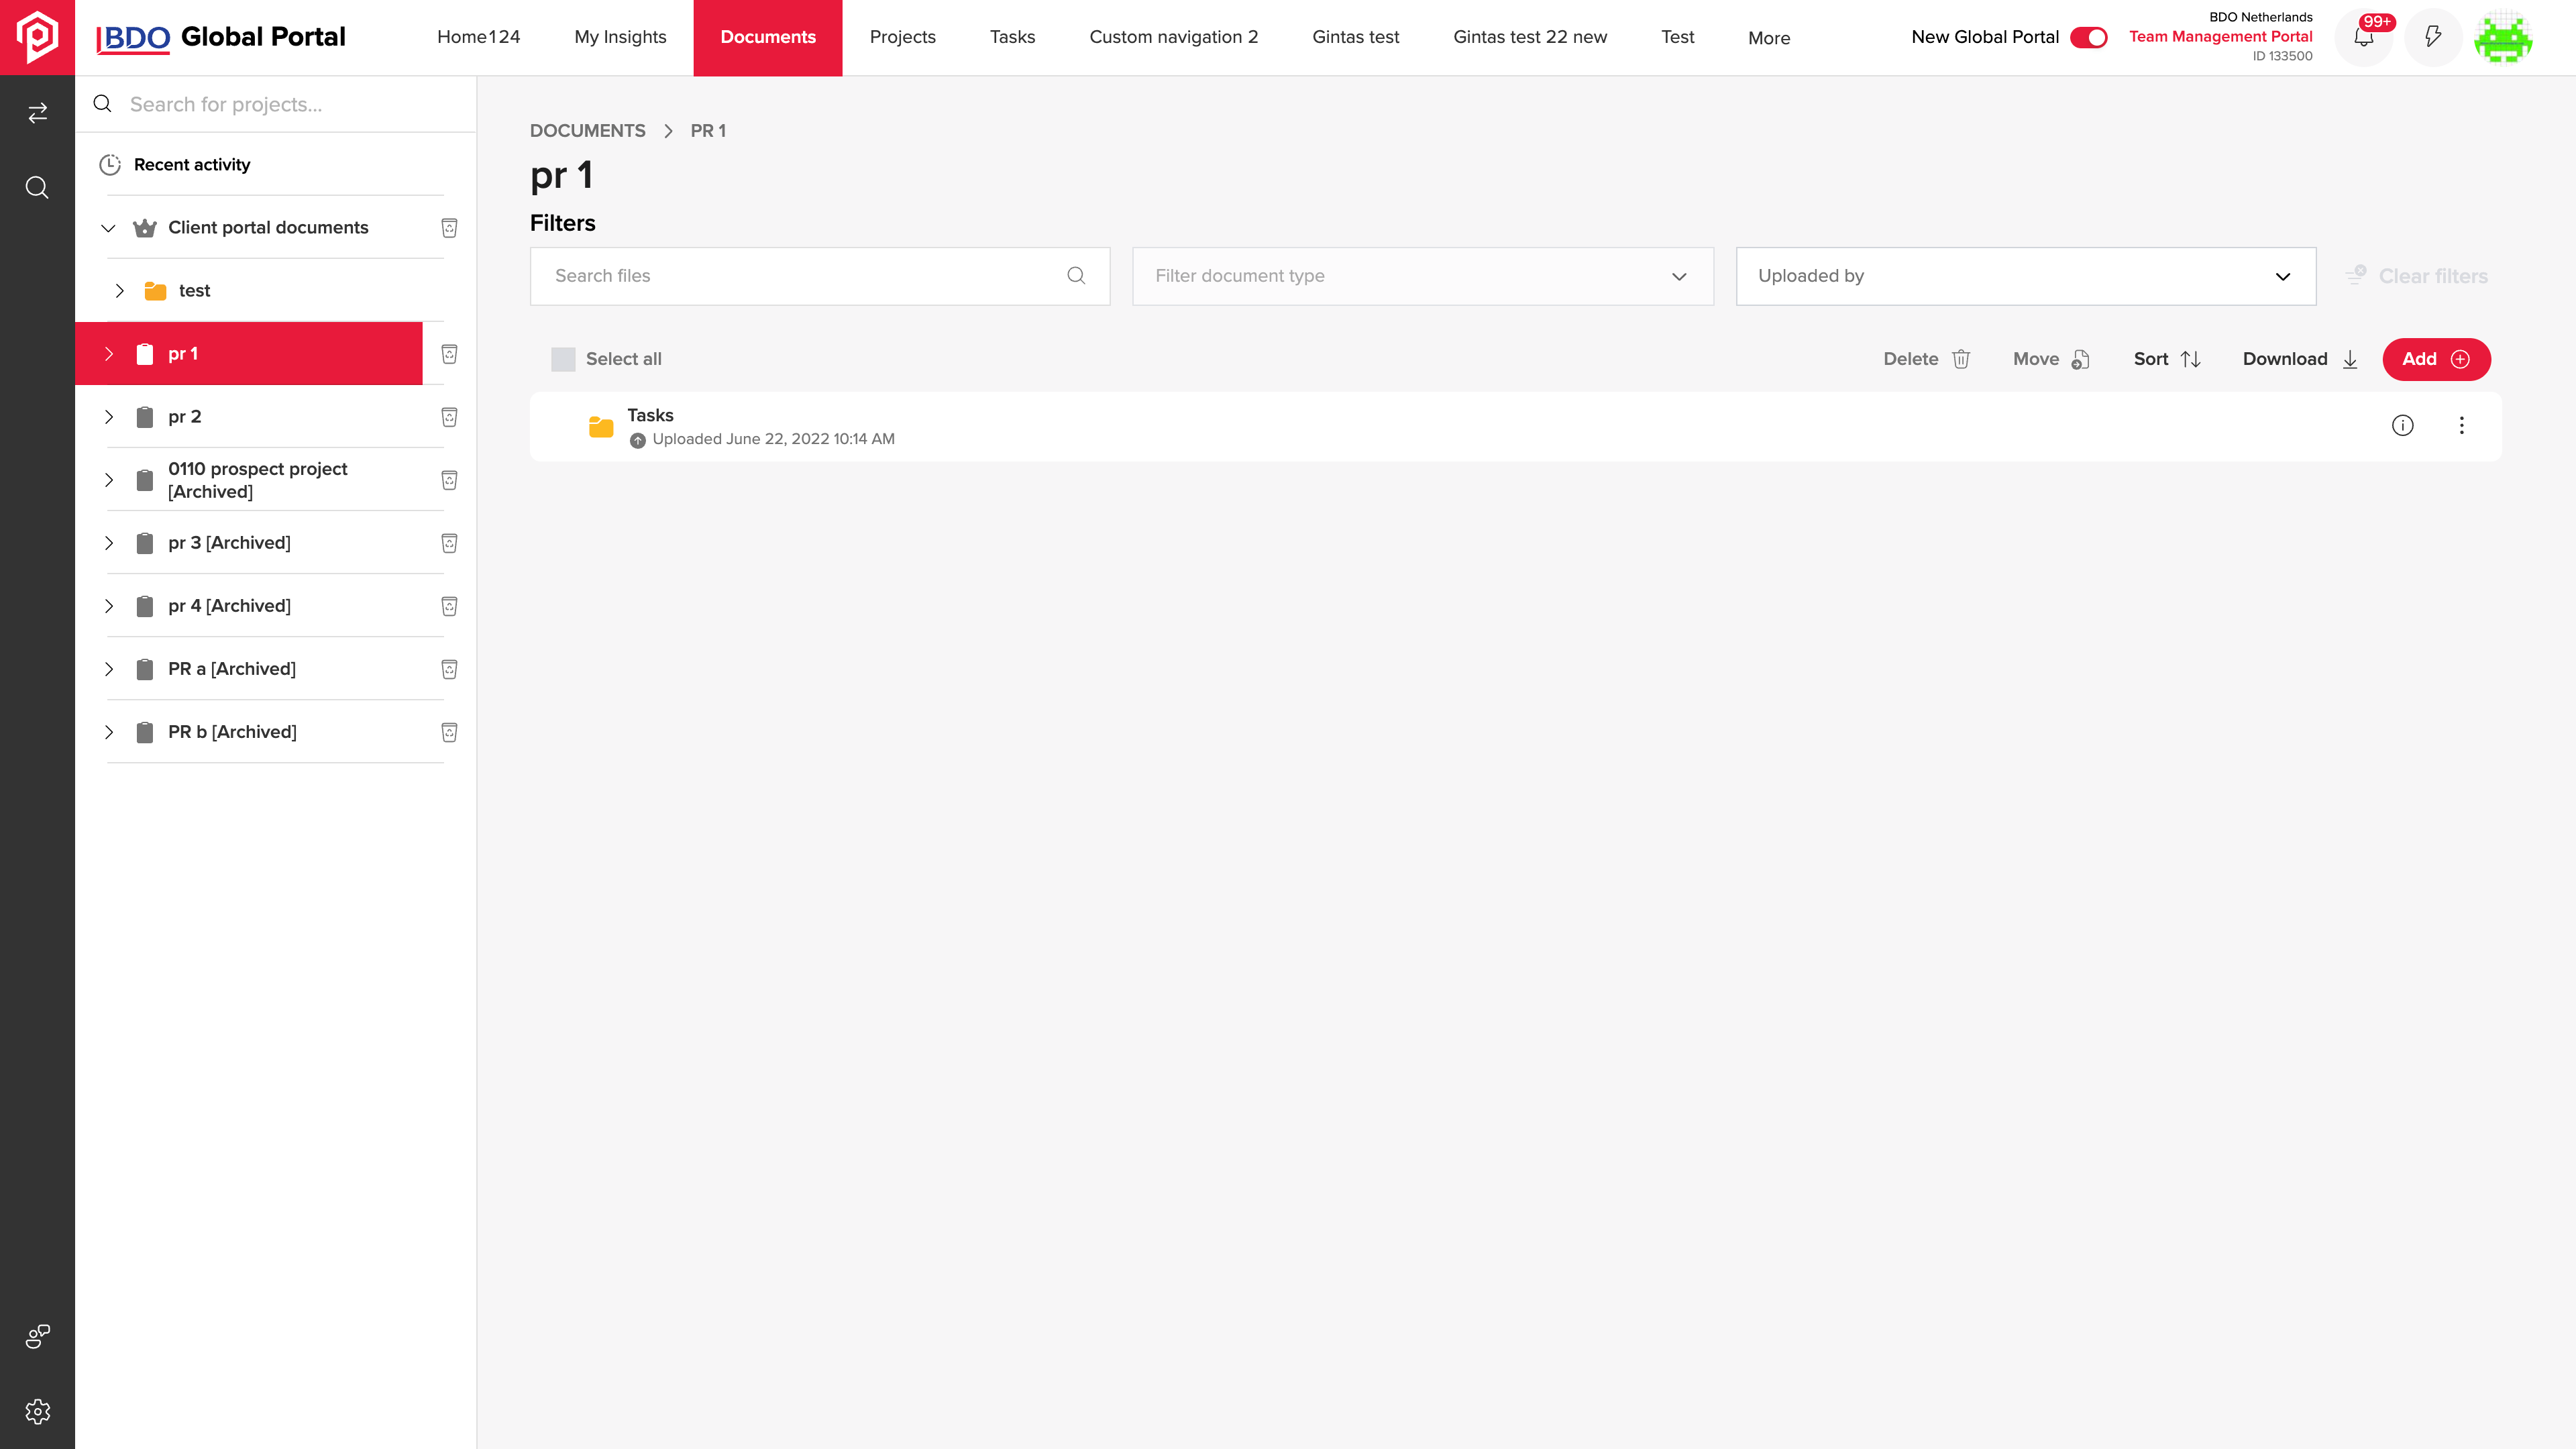Click the Download button
The height and width of the screenshot is (1449, 2576).
(2300, 359)
